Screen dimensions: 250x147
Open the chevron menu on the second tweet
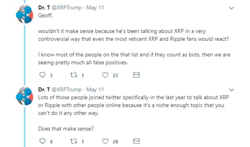click(231, 90)
